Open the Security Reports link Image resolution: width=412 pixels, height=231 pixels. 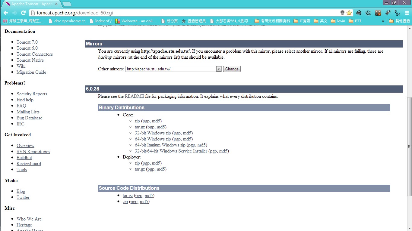coord(32,94)
